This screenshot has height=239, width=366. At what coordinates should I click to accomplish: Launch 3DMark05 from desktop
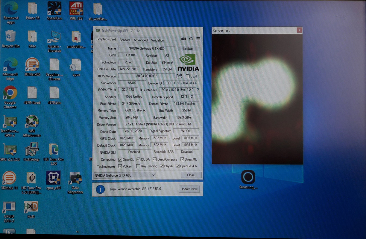(x=32, y=67)
